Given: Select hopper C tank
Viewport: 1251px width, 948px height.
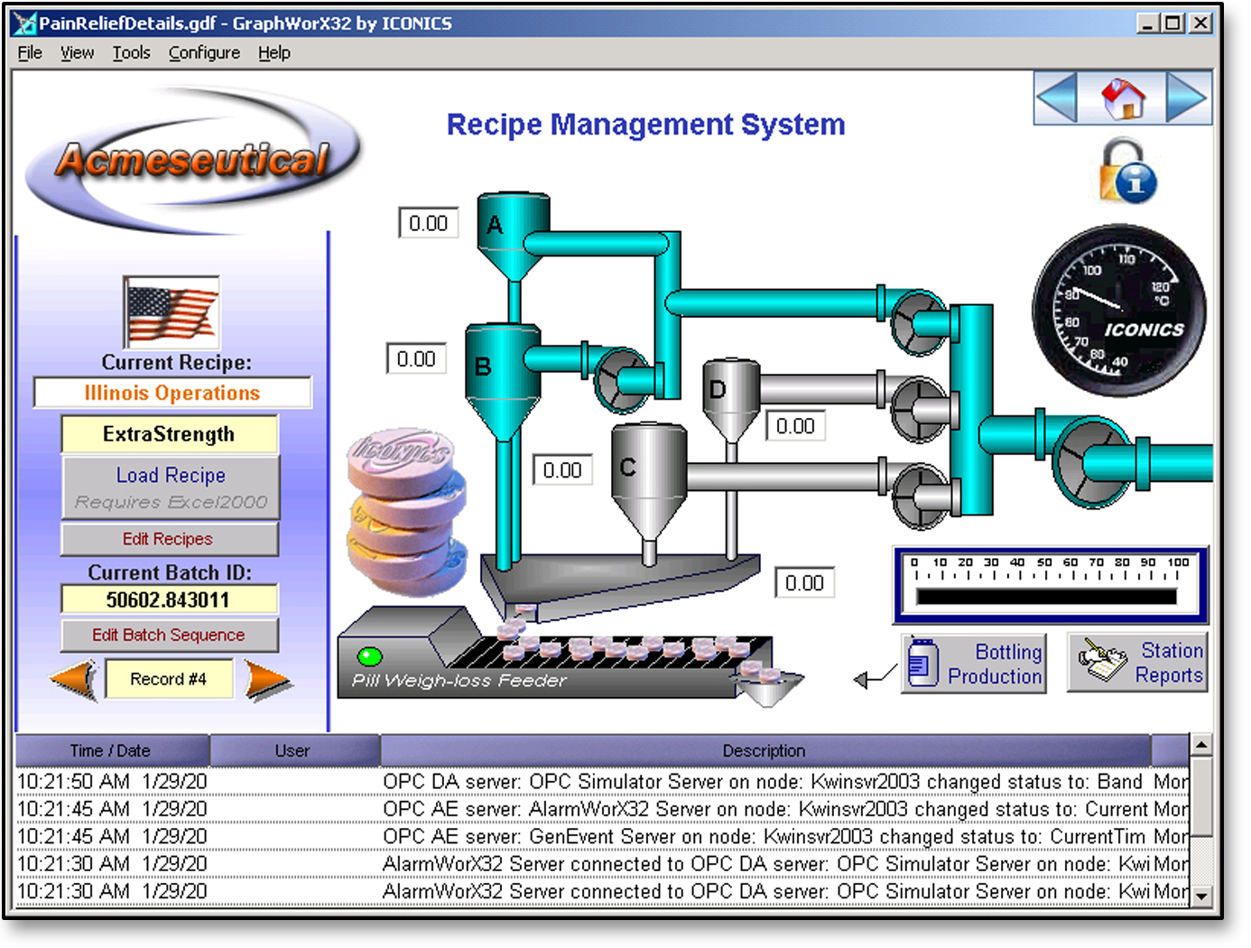Looking at the screenshot, I should click(648, 483).
